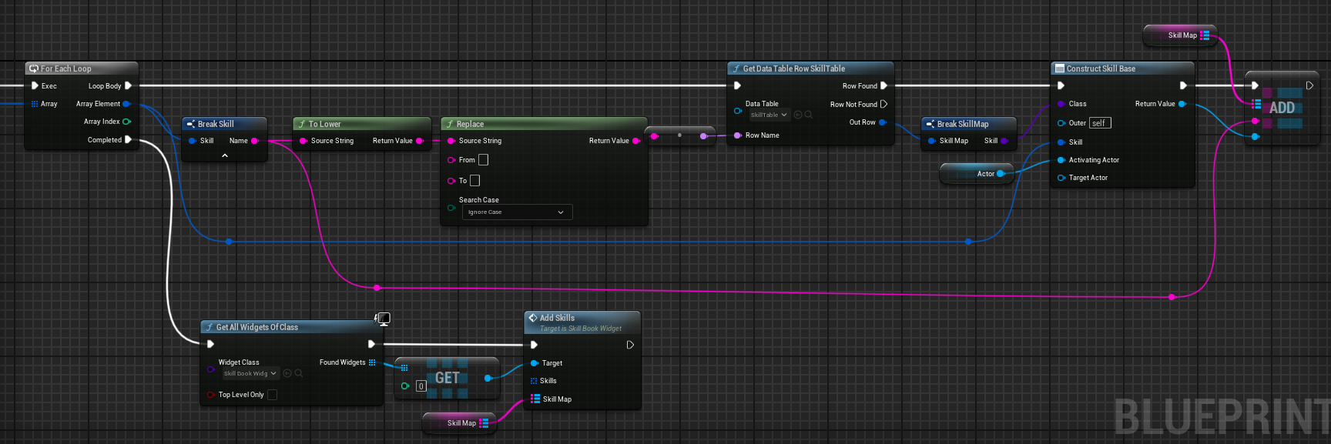Click the designer-only monitor icon on Get All Widgets
Image resolution: width=1331 pixels, height=444 pixels.
[x=383, y=319]
